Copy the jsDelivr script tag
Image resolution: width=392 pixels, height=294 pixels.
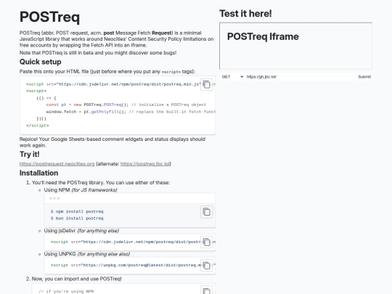coord(206,242)
